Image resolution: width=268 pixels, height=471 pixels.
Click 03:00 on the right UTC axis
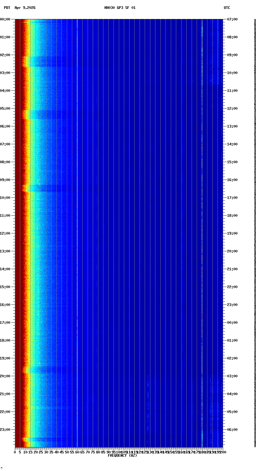coord(232,376)
